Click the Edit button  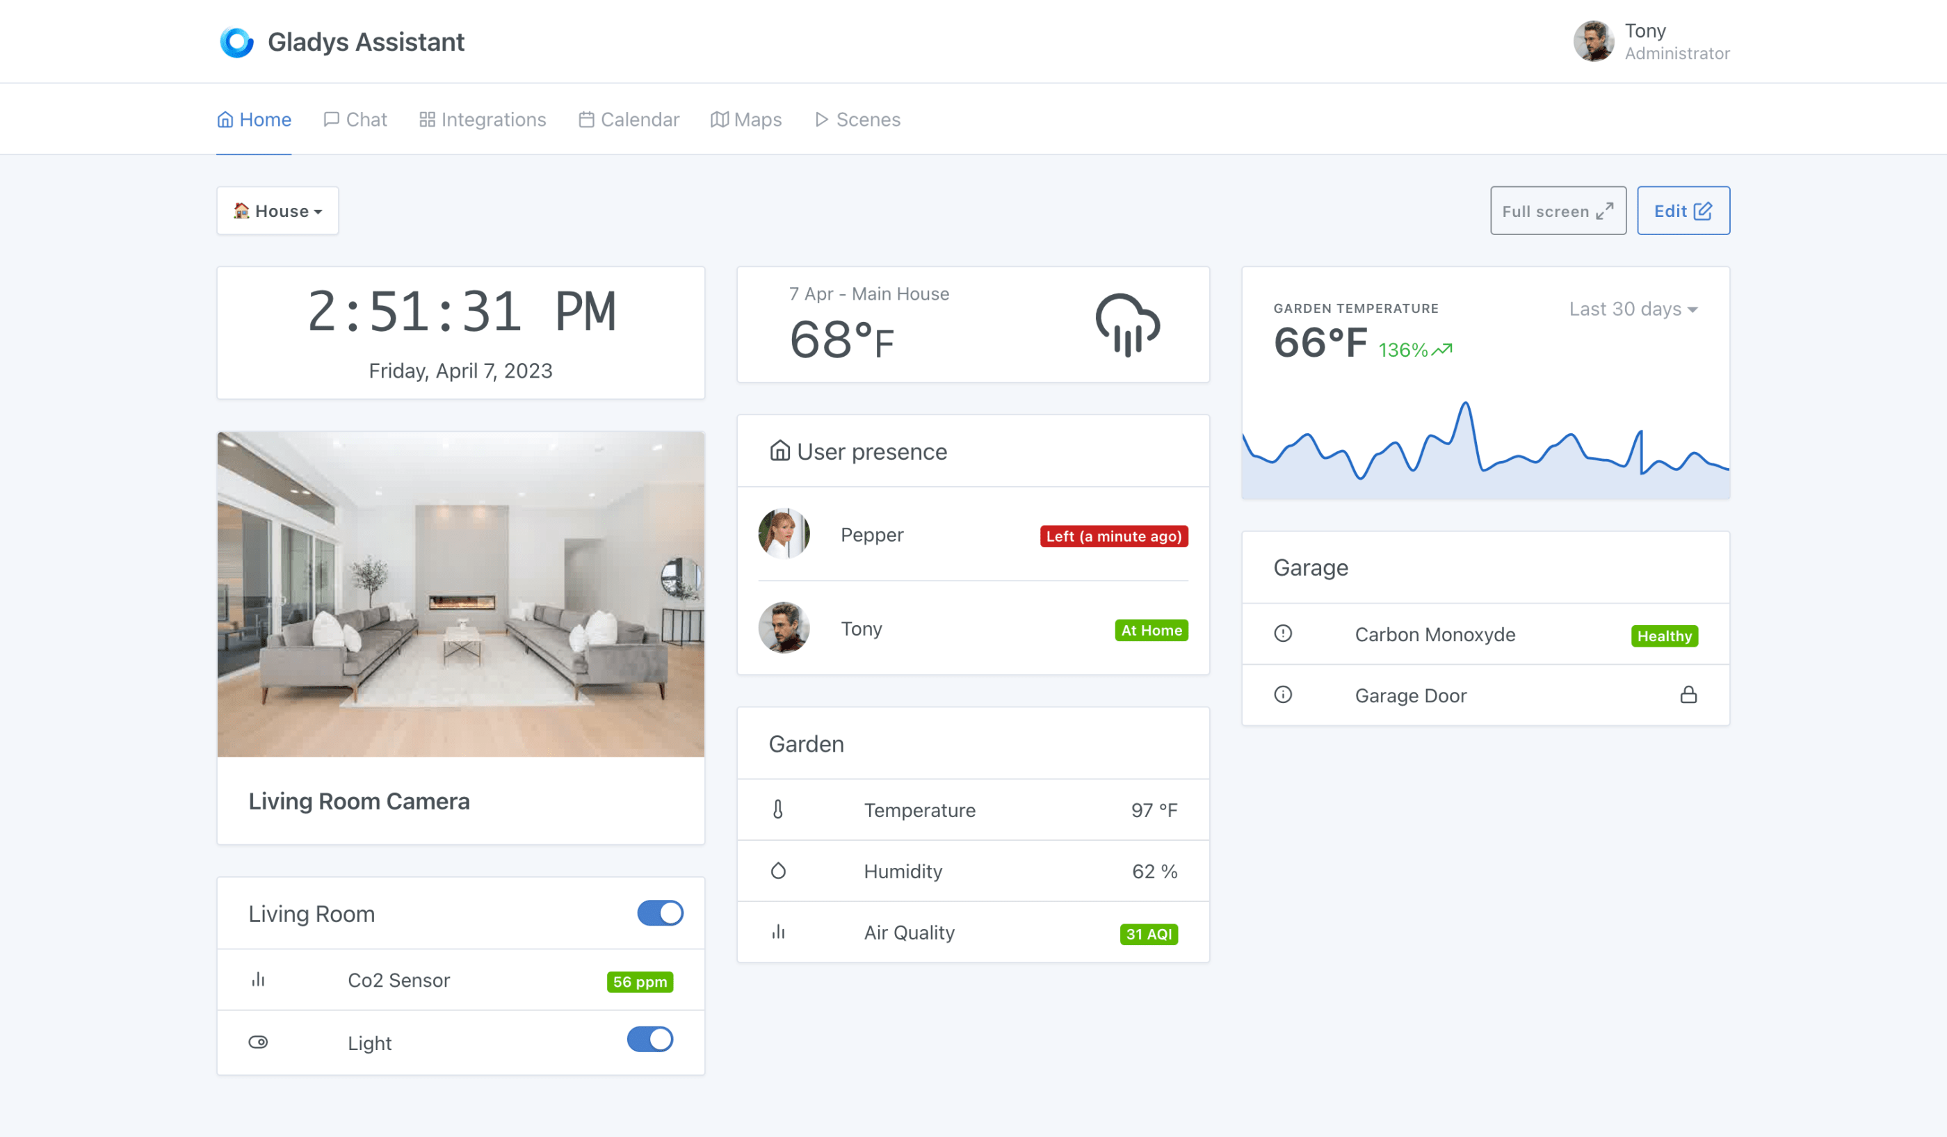pos(1683,210)
